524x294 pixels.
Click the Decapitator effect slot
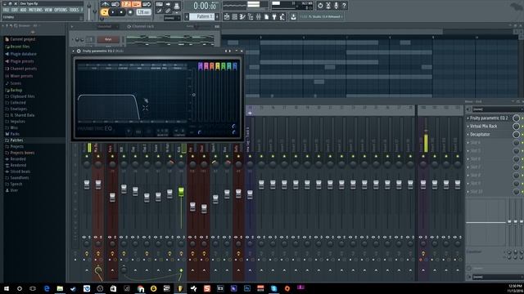coord(480,134)
